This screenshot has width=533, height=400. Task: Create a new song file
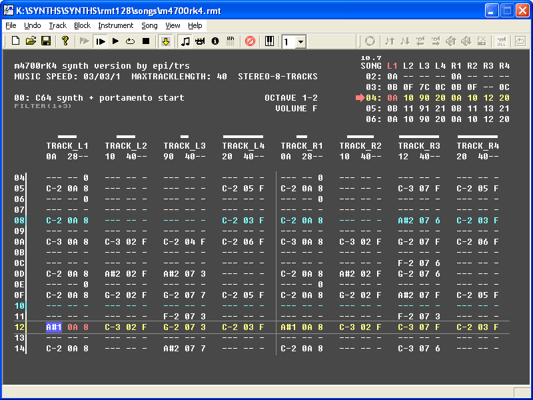(x=15, y=41)
